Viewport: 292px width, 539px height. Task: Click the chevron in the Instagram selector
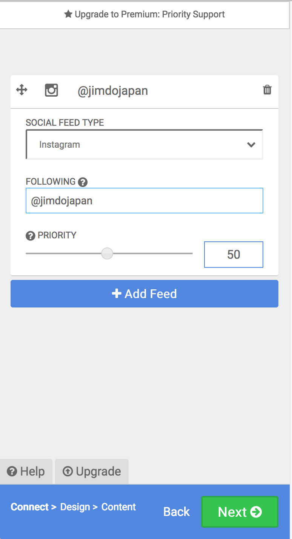coord(251,144)
